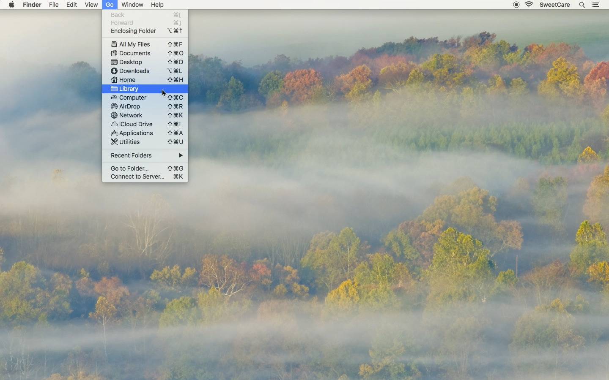Choose Connect to Server… item
Screen dimensions: 609x380
pos(145,176)
